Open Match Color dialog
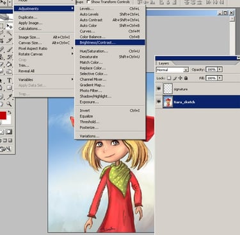 point(110,62)
